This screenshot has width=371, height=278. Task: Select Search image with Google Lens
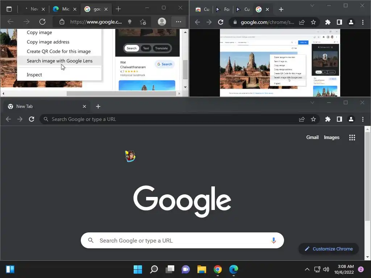59,61
